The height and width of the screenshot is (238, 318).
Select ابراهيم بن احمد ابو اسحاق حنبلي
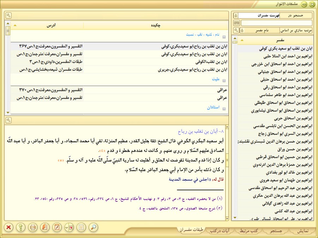tap(275, 80)
